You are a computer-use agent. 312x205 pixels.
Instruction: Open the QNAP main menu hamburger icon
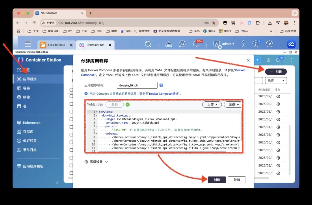pos(28,44)
